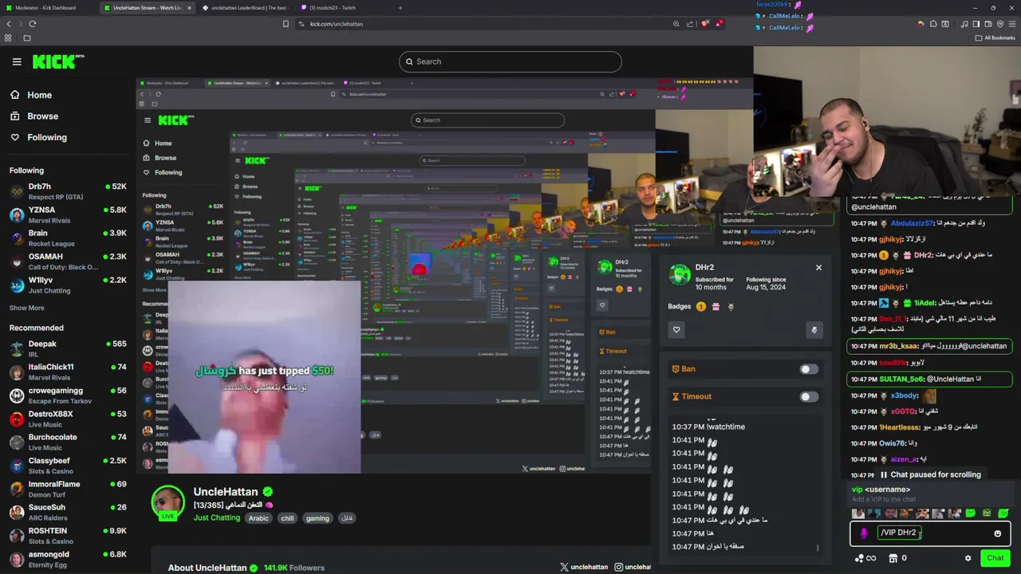Click username Abdulaziz57 in chat
This screenshot has height=574, width=1021.
pyautogui.click(x=912, y=223)
